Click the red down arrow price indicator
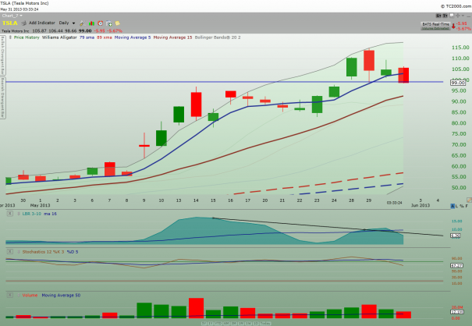472x326 pixels. click(453, 27)
